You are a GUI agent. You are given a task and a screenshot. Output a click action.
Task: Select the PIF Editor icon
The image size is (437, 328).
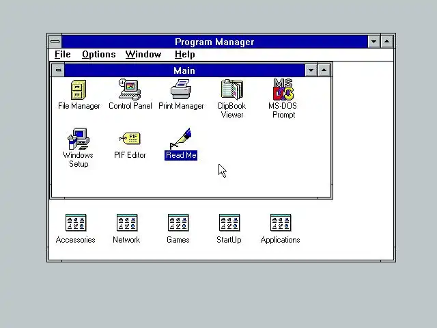(x=130, y=139)
